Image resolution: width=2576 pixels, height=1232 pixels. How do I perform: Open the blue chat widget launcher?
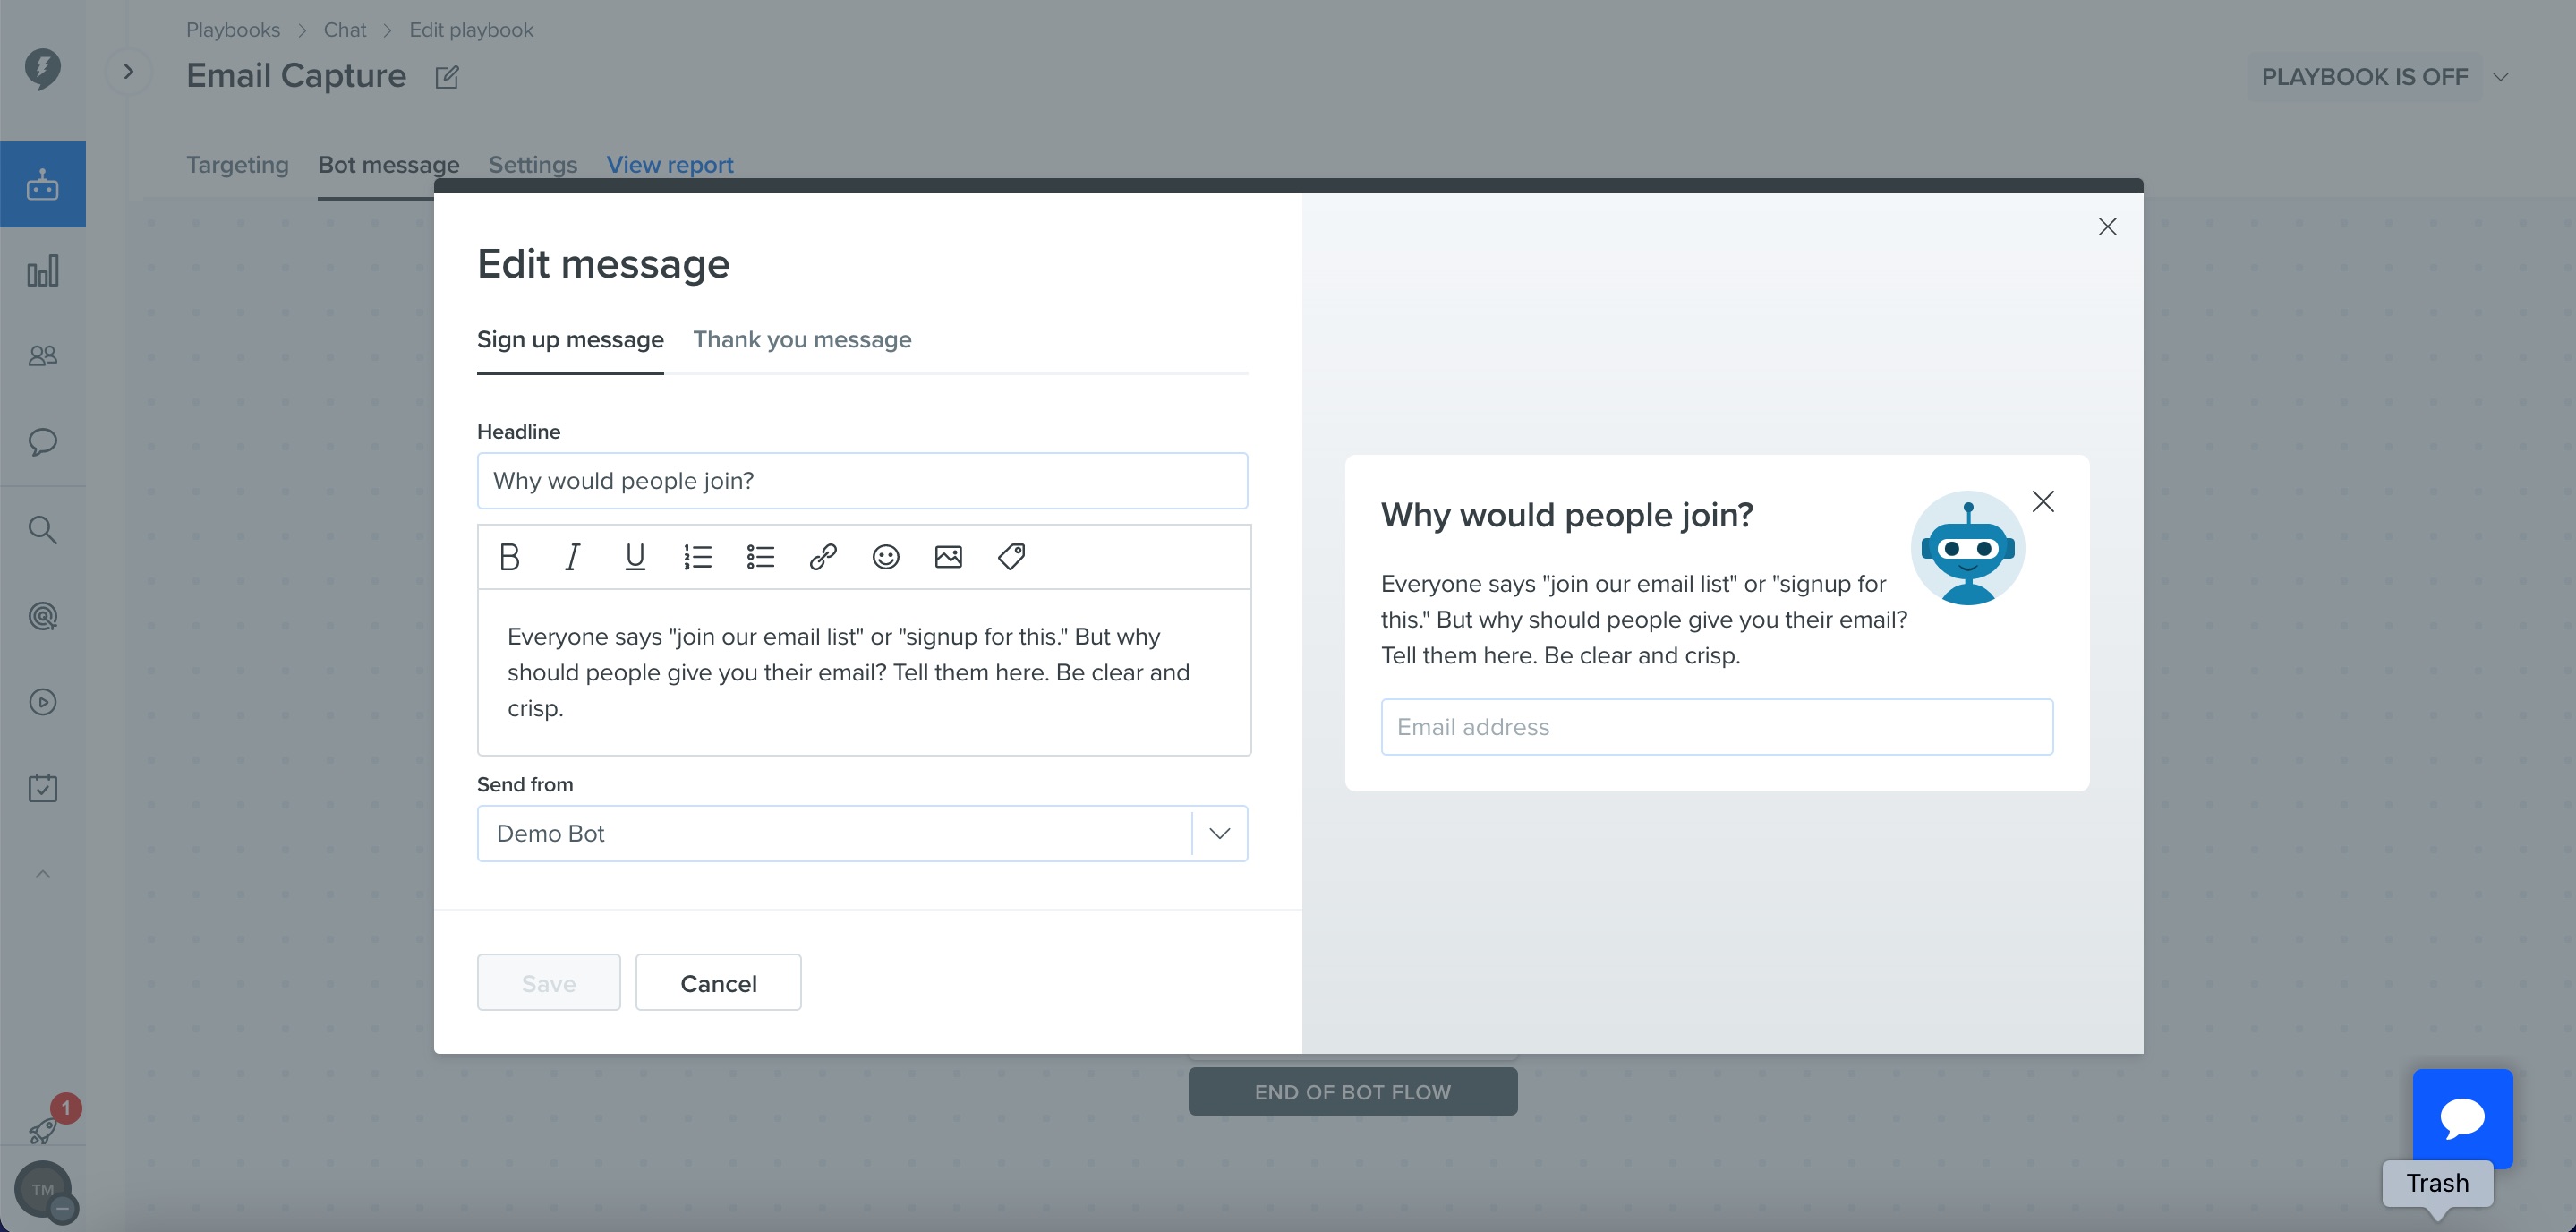coord(2462,1118)
